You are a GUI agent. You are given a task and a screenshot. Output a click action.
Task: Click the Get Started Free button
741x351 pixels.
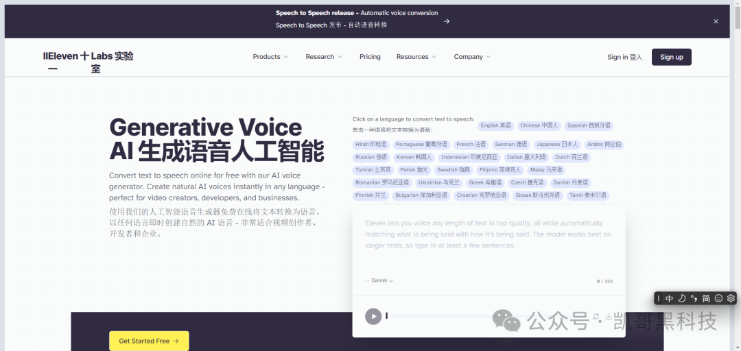point(149,341)
